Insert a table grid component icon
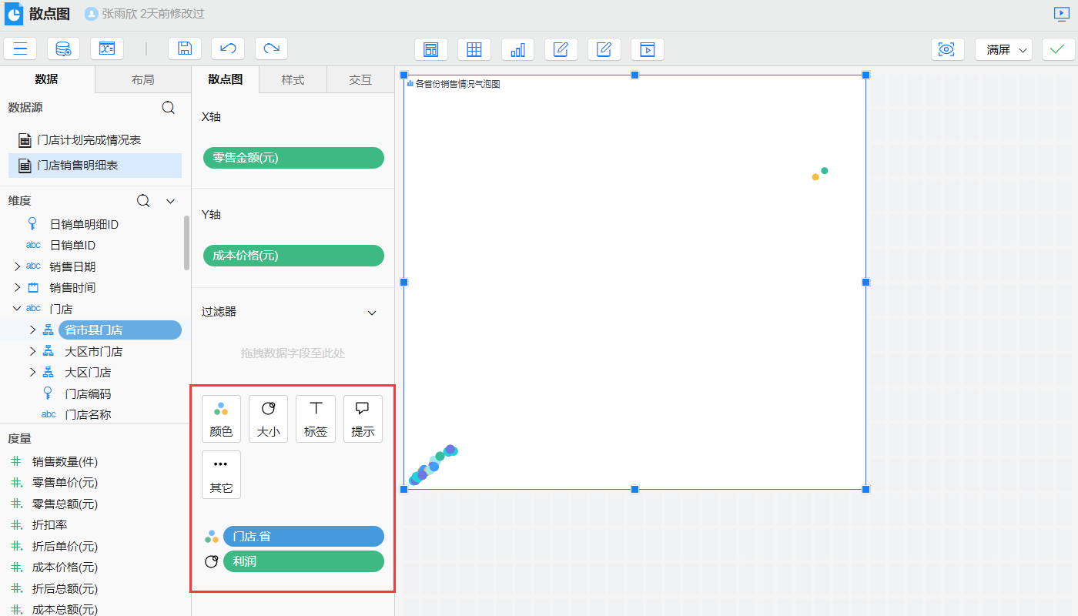 [474, 49]
